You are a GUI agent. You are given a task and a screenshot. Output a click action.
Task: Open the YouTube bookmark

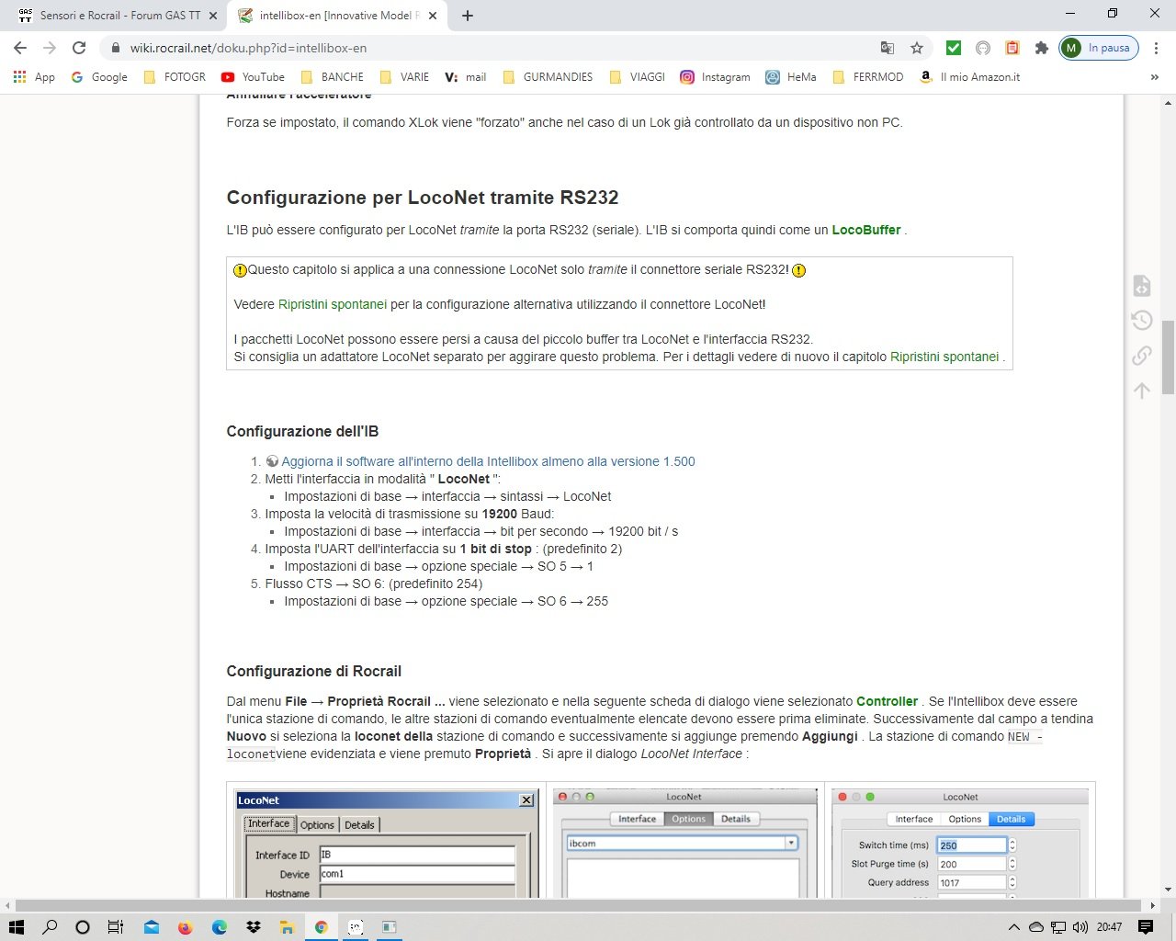pos(253,77)
